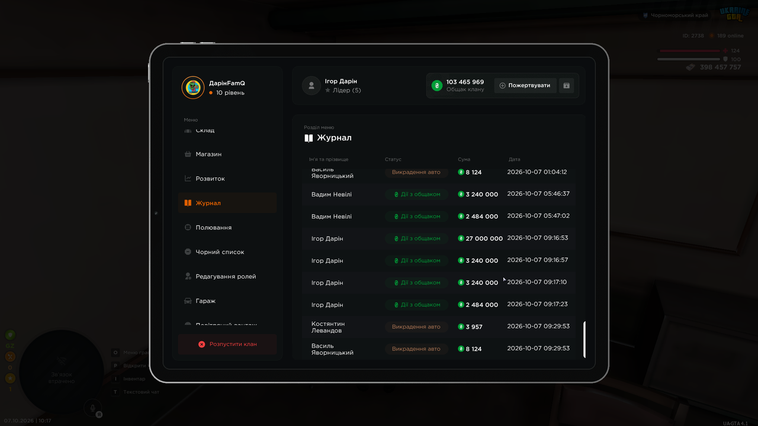This screenshot has height=426, width=758.
Task: Click the Статус column header
Action: [x=393, y=159]
